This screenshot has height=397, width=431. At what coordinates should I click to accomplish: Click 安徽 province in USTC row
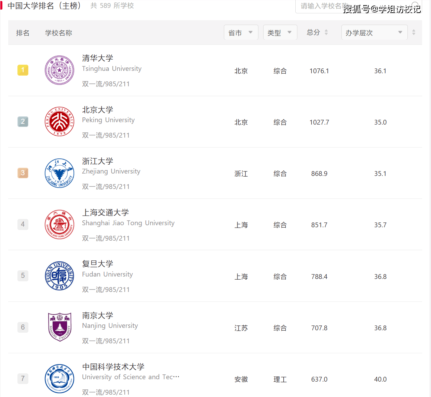coord(241,379)
